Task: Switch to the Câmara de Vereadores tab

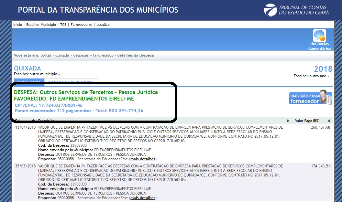Action: [x=72, y=82]
